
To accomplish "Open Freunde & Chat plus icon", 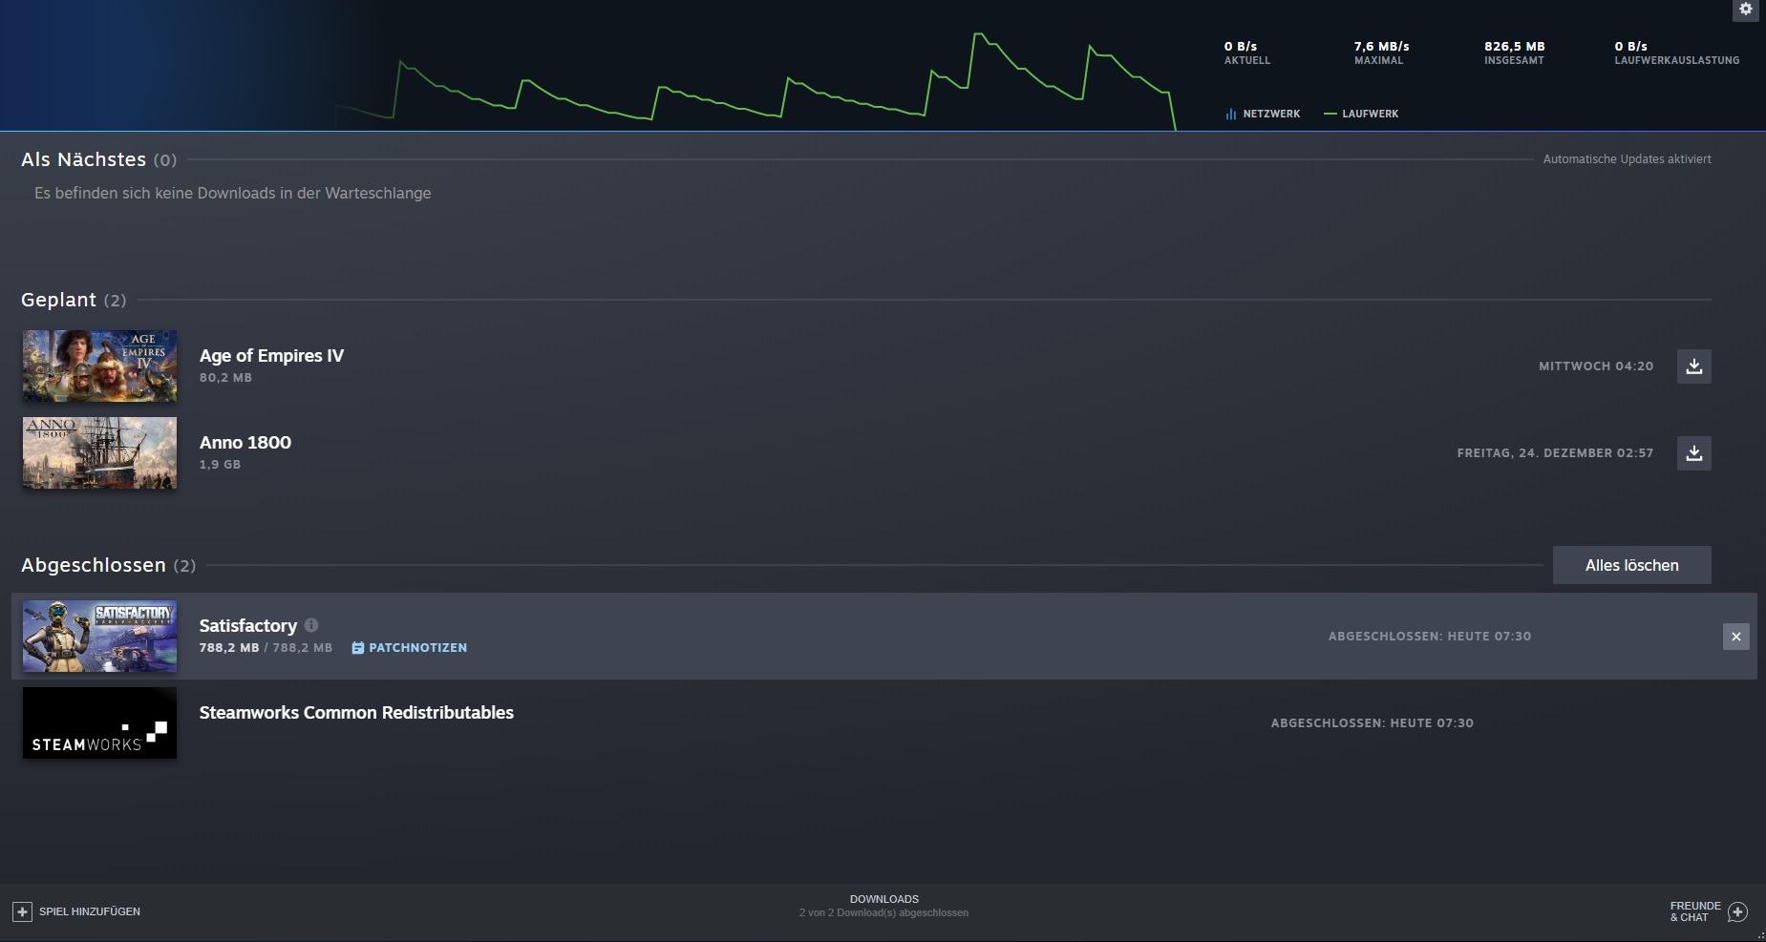I will pyautogui.click(x=1737, y=911).
